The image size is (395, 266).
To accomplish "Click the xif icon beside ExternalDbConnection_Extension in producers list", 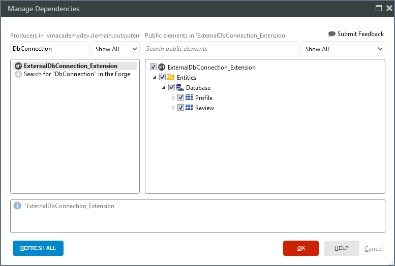I will pyautogui.click(x=18, y=66).
